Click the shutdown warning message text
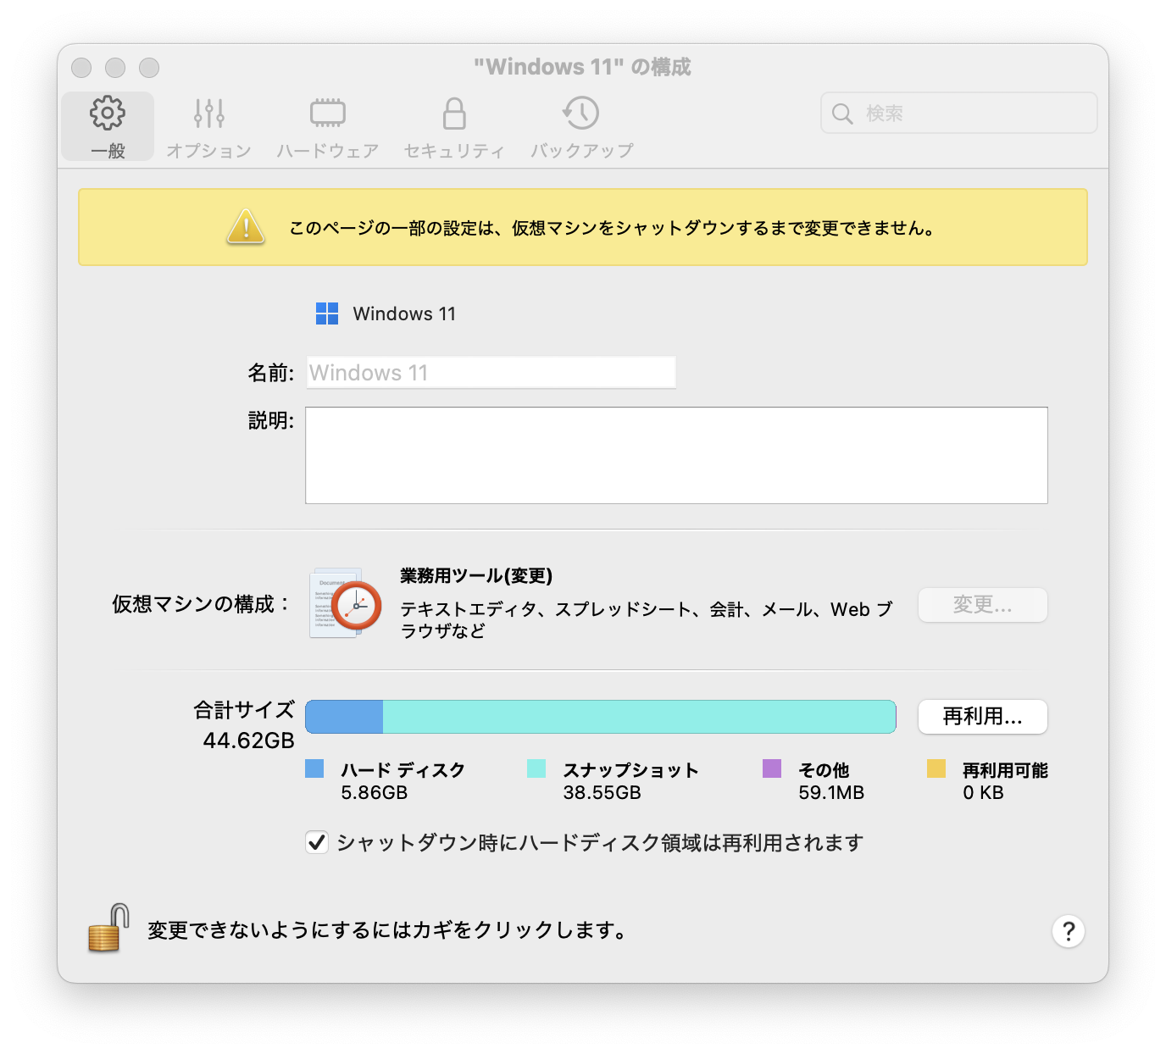 coord(613,228)
